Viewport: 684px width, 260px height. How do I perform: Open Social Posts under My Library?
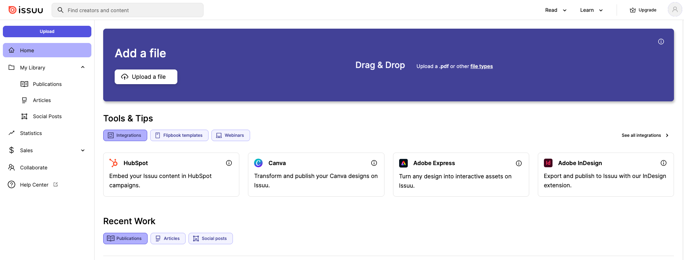[47, 116]
